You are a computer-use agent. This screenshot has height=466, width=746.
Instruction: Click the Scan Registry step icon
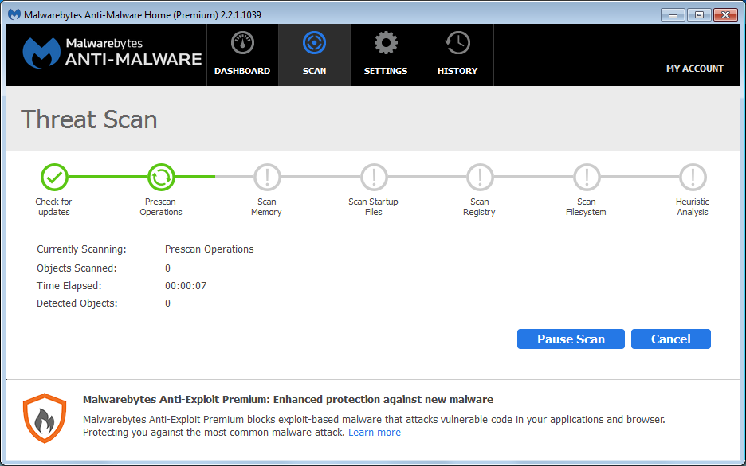coord(480,178)
